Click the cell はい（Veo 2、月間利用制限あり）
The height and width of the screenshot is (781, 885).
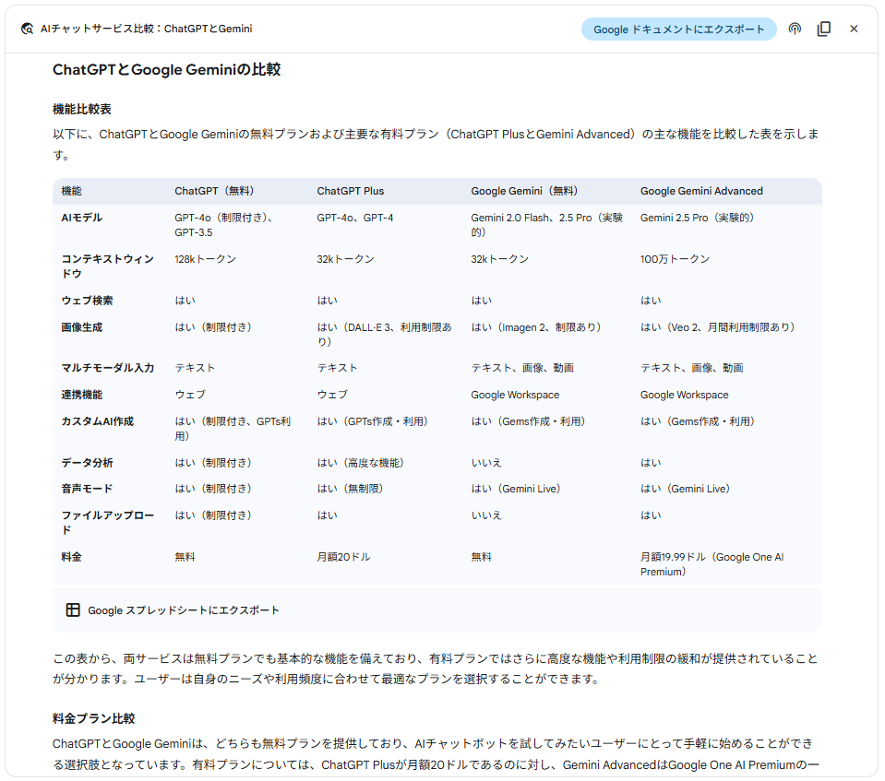point(717,327)
